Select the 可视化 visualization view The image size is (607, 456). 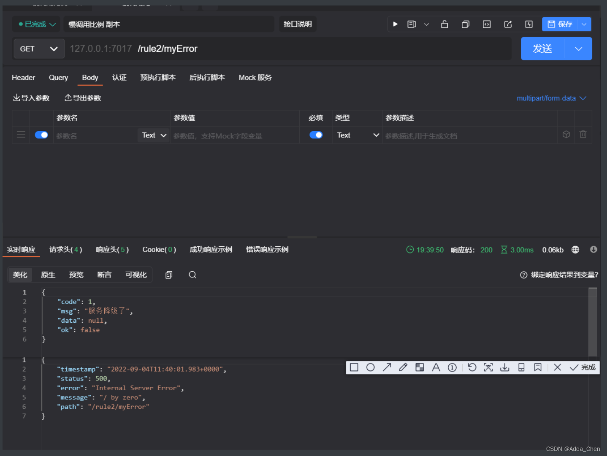(x=136, y=275)
